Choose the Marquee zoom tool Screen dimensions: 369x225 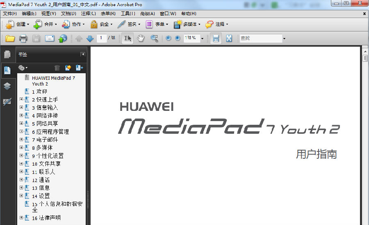[x=154, y=38]
